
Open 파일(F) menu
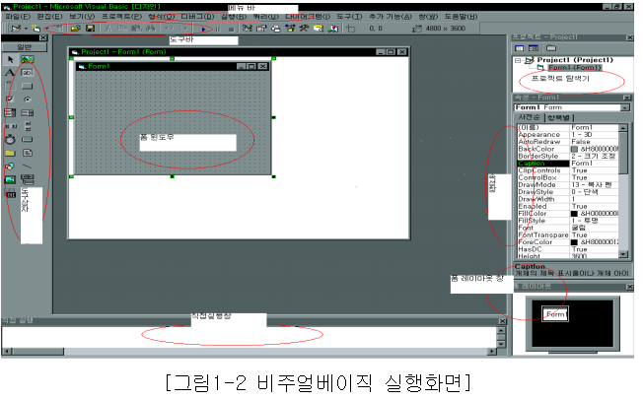click(18, 17)
